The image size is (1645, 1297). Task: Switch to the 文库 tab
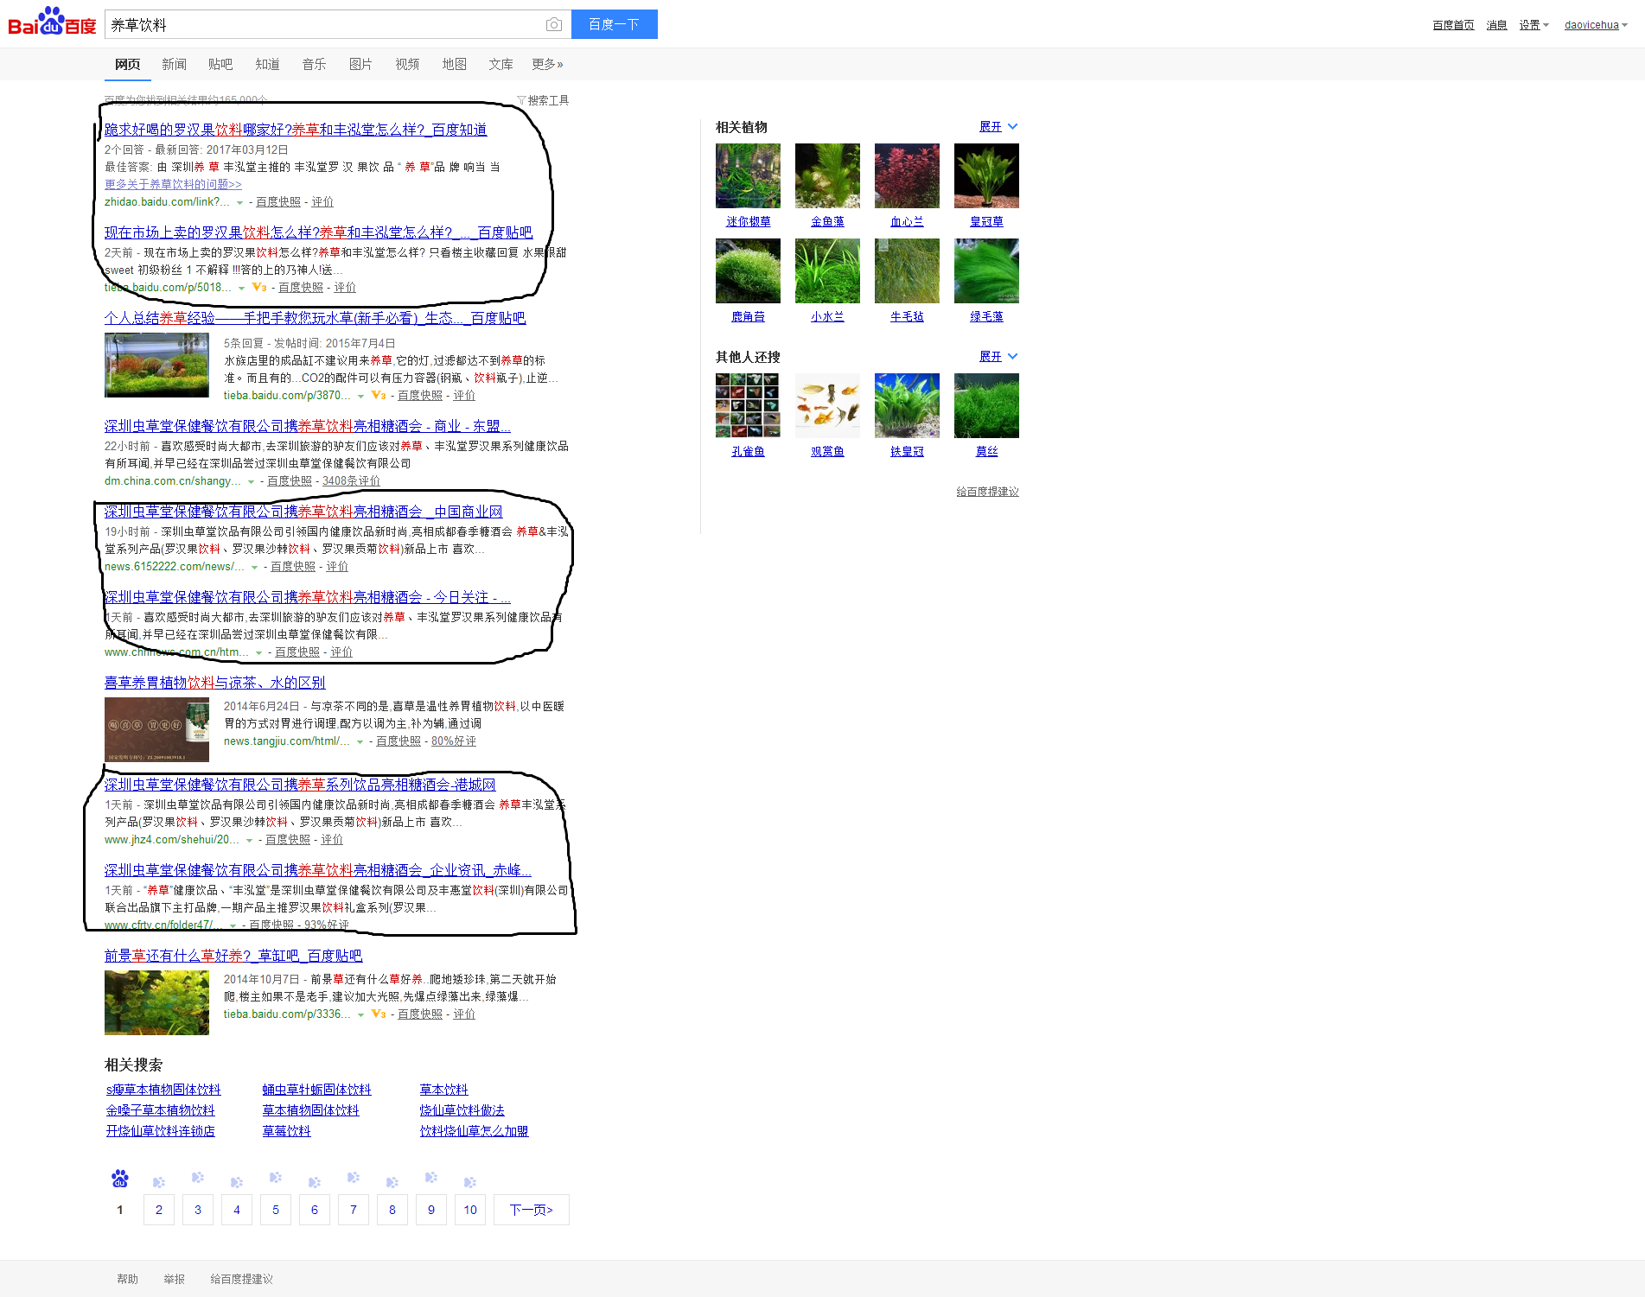(x=501, y=64)
